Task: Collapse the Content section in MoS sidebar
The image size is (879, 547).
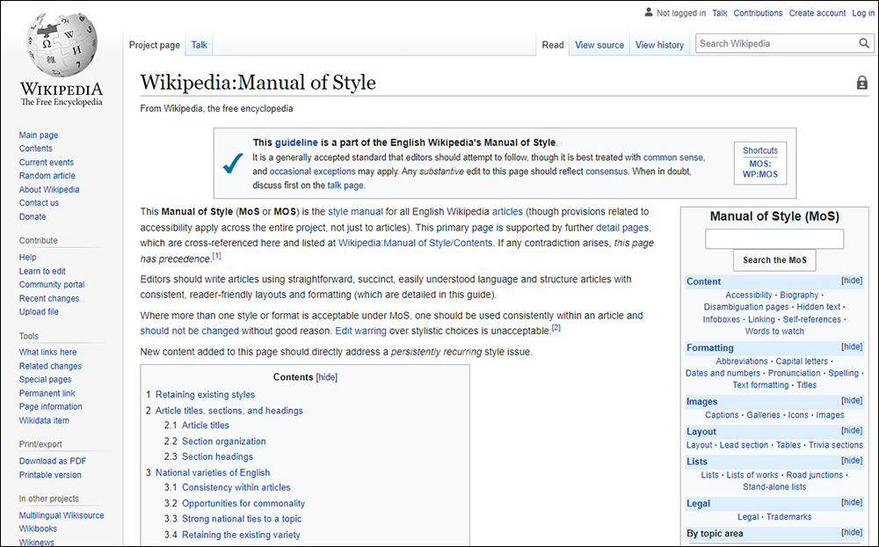Action: [x=852, y=281]
